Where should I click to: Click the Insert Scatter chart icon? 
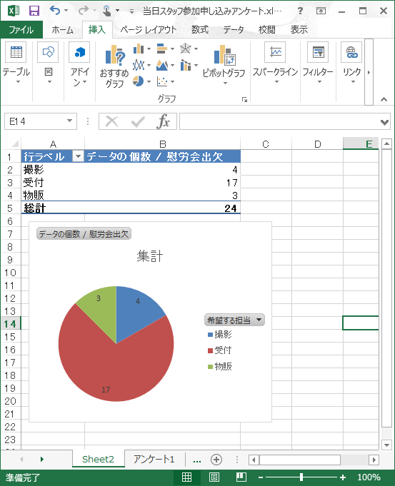pos(162,81)
